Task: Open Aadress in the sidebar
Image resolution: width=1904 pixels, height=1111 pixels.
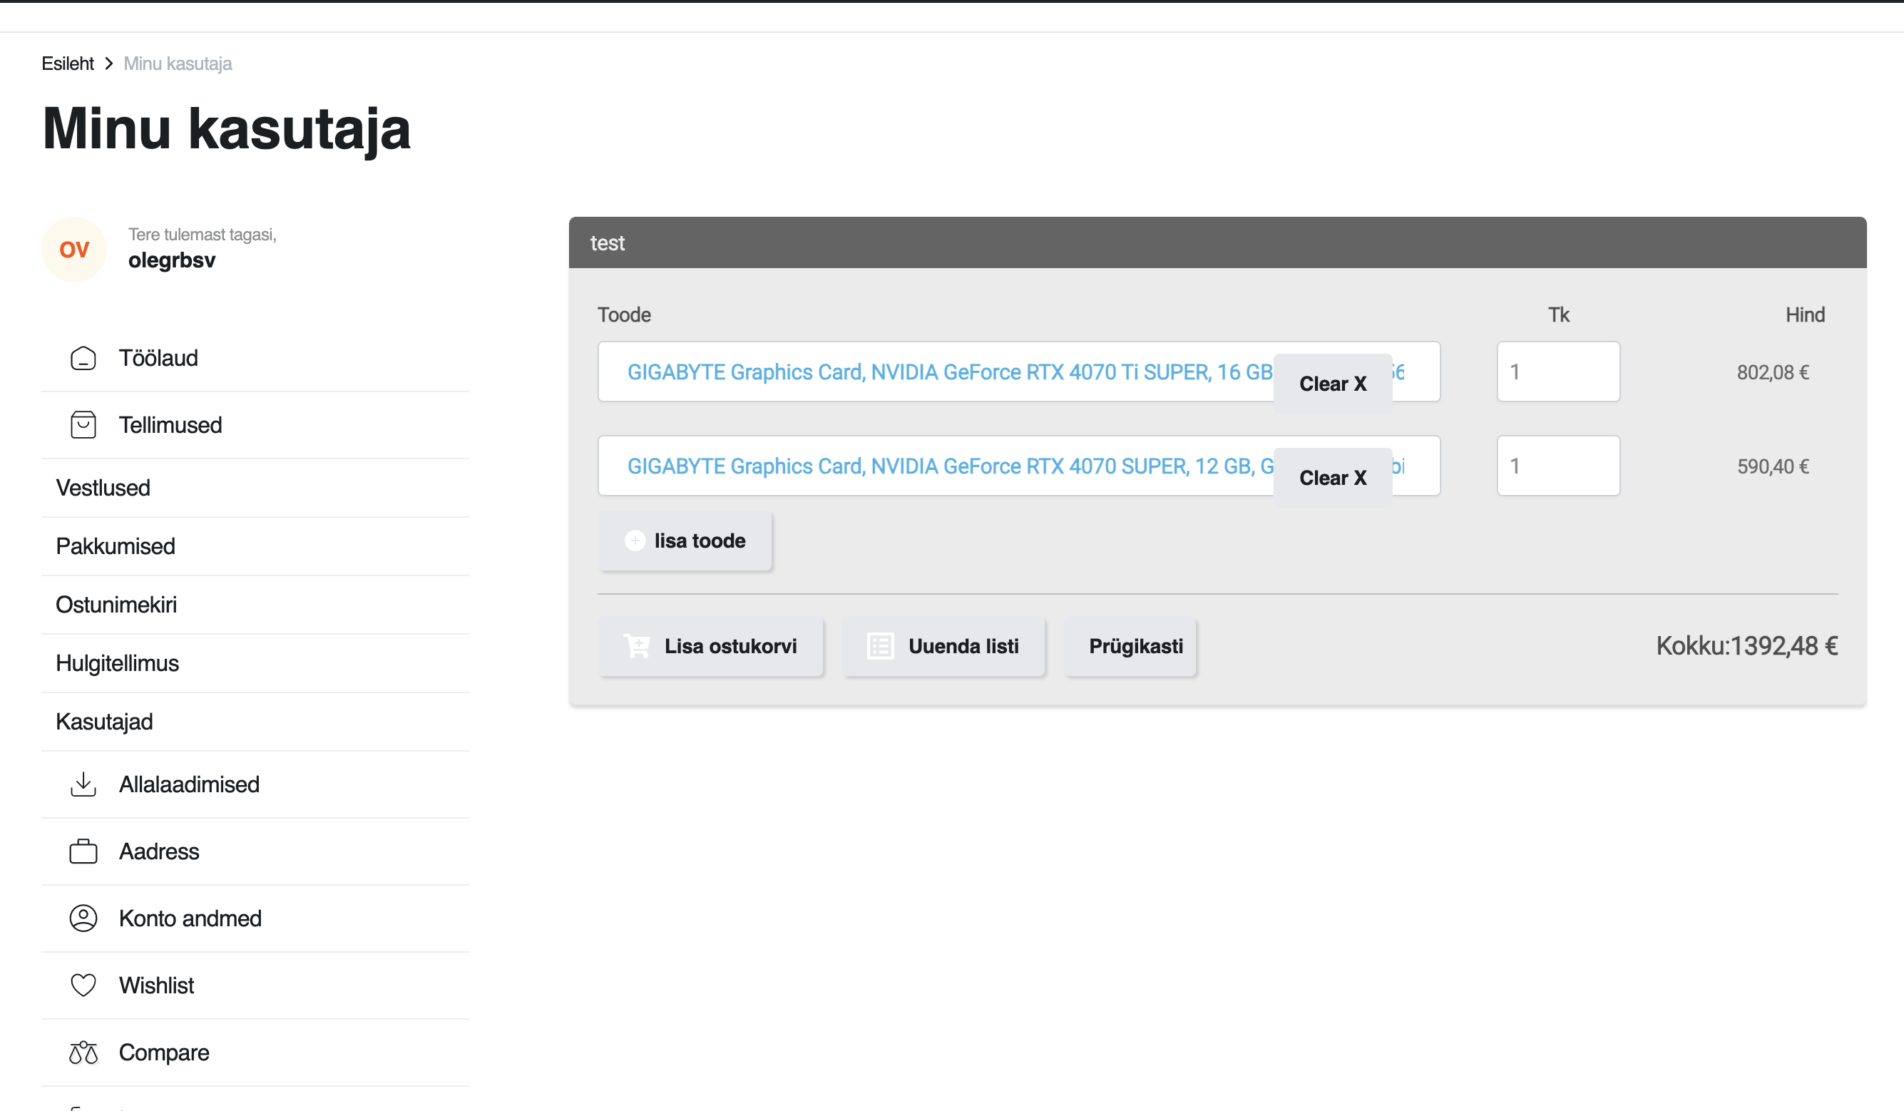Action: coord(255,851)
